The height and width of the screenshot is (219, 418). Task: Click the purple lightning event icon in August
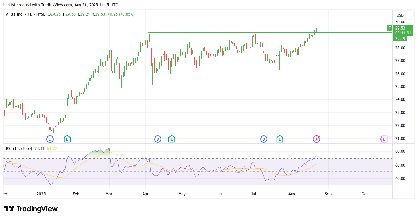click(x=316, y=139)
